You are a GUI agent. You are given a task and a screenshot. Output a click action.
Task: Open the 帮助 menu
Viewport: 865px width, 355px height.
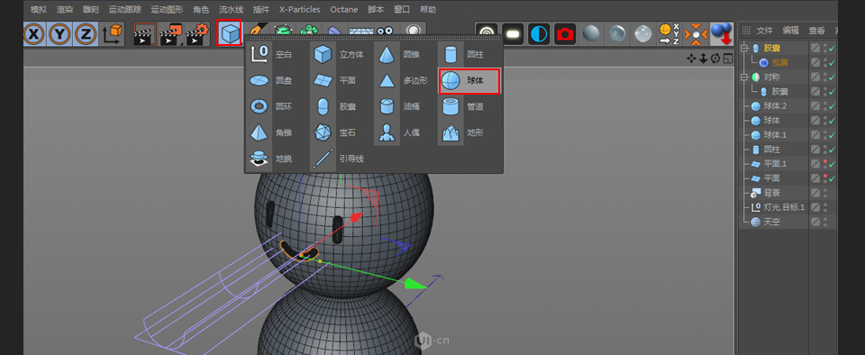click(427, 9)
